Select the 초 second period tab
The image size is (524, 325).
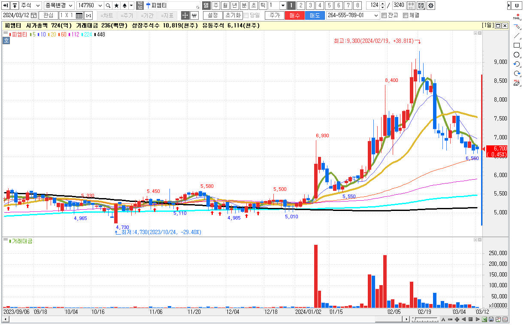253,6
